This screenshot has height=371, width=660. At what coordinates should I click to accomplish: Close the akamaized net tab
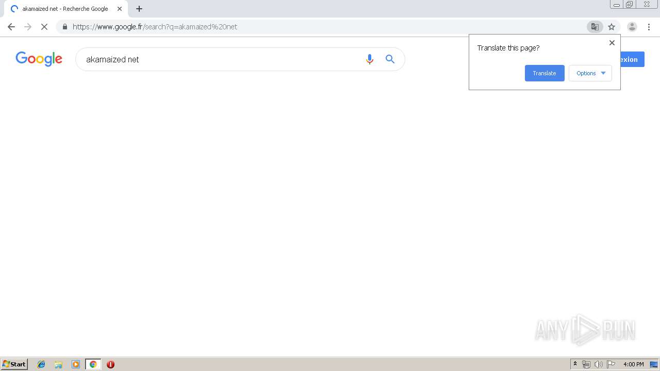120,9
